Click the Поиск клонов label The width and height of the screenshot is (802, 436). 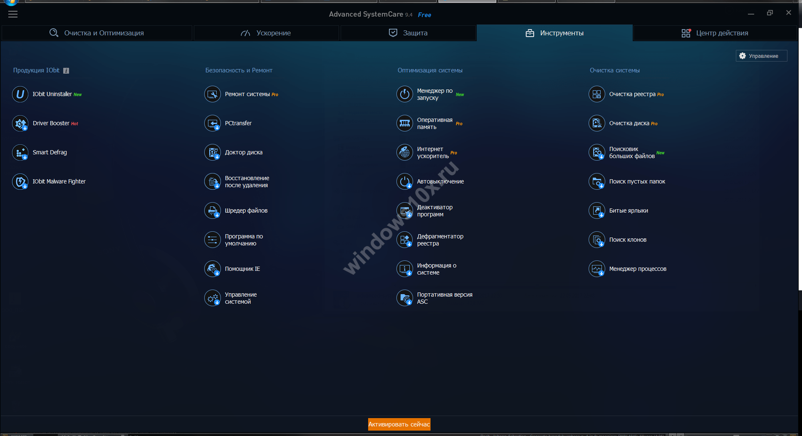(628, 240)
